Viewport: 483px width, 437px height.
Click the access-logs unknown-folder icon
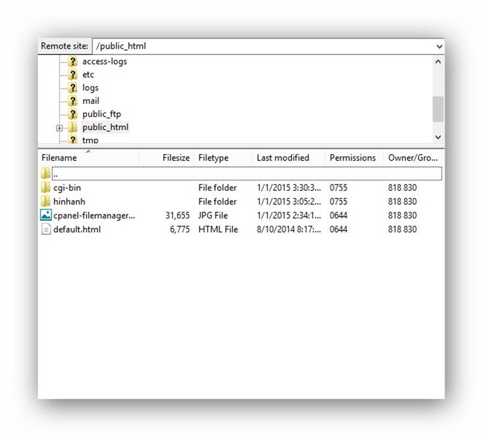pyautogui.click(x=73, y=61)
